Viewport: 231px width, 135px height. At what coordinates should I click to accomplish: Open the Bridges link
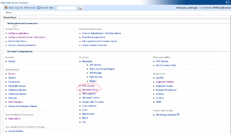tap(93, 81)
